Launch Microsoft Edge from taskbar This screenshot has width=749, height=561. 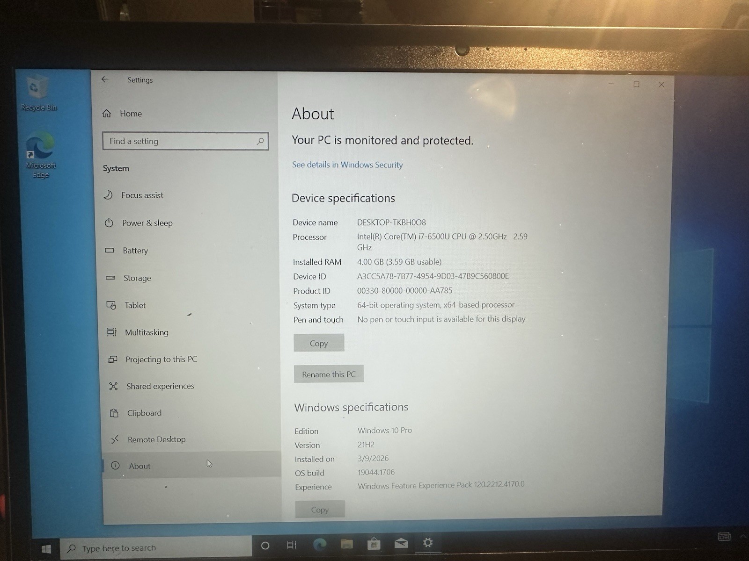[x=319, y=544]
